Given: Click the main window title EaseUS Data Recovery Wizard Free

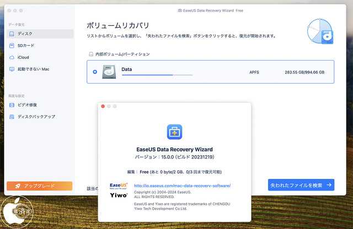Looking at the screenshot, I should coord(213,10).
